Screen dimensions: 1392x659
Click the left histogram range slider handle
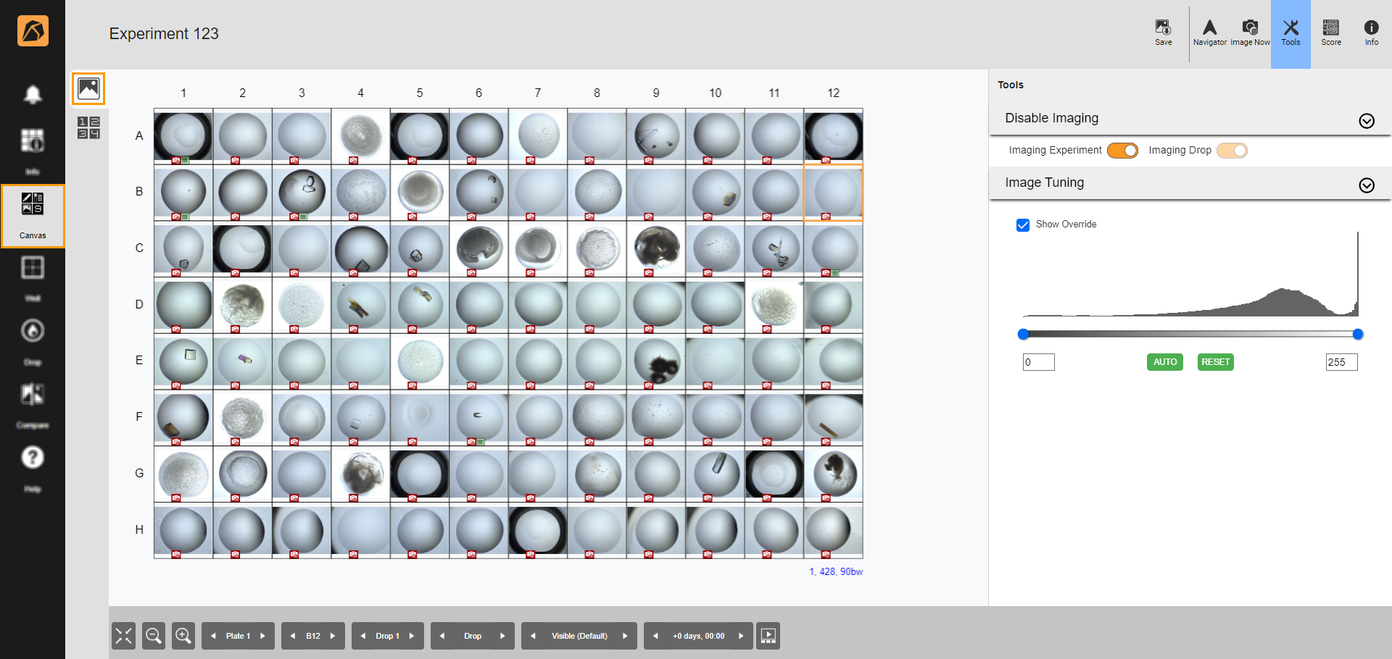point(1023,334)
